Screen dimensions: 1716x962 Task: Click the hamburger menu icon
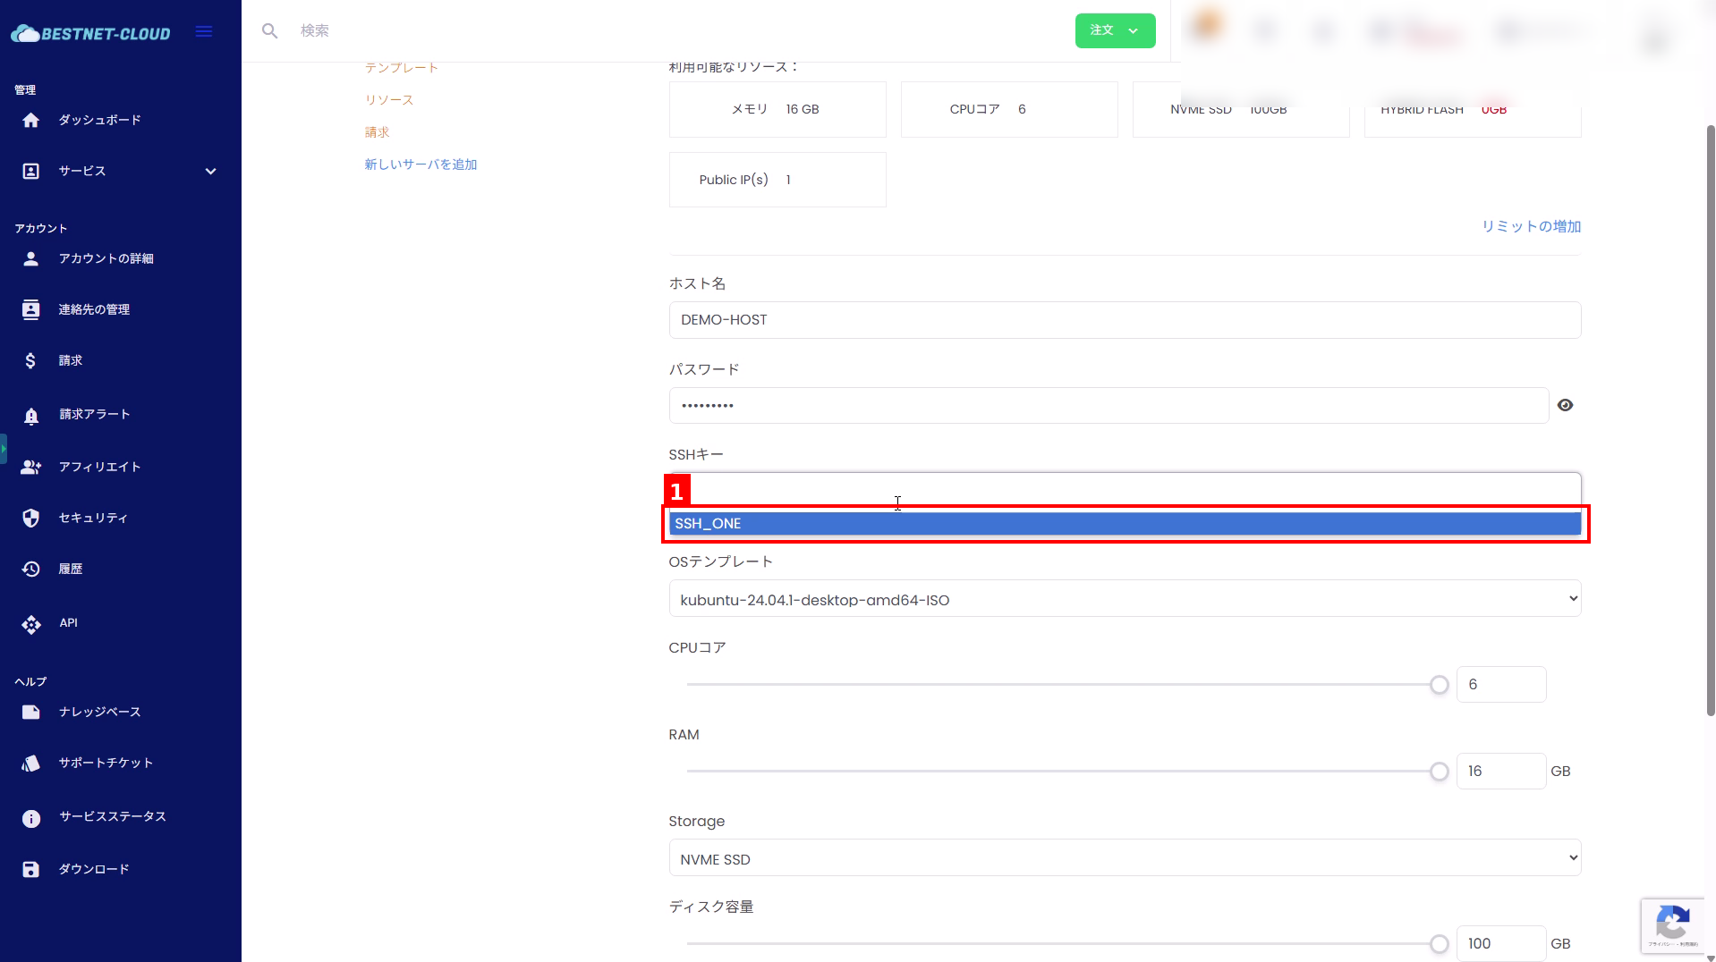click(x=204, y=32)
